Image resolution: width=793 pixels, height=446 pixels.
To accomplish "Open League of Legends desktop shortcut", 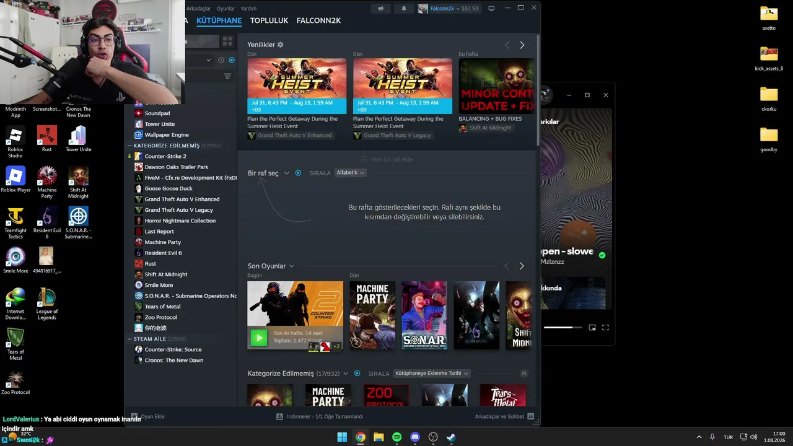I will pyautogui.click(x=46, y=304).
